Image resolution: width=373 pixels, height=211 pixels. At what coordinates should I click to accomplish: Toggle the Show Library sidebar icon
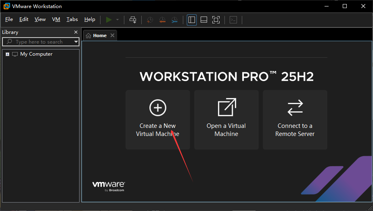pyautogui.click(x=192, y=20)
